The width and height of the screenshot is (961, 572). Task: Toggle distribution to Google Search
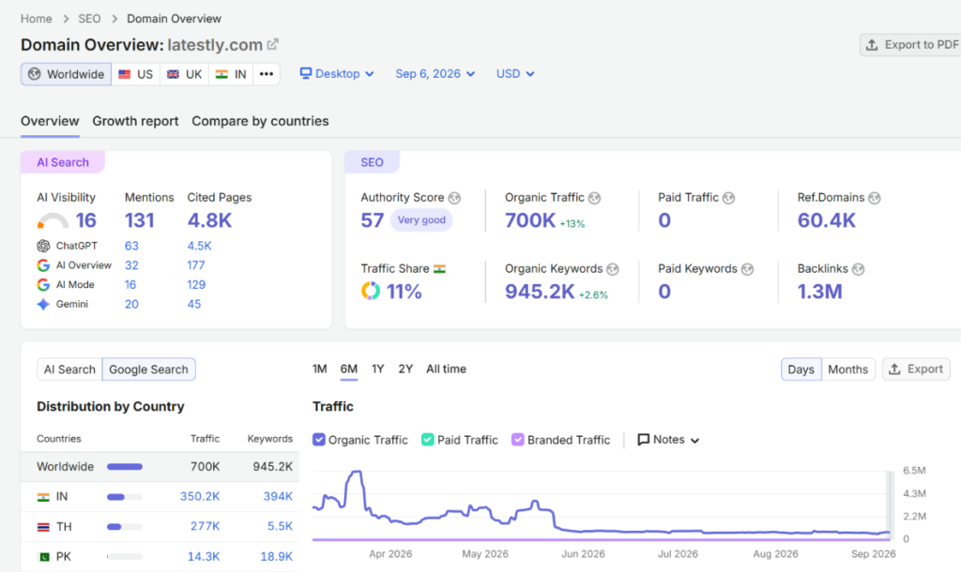click(x=149, y=369)
